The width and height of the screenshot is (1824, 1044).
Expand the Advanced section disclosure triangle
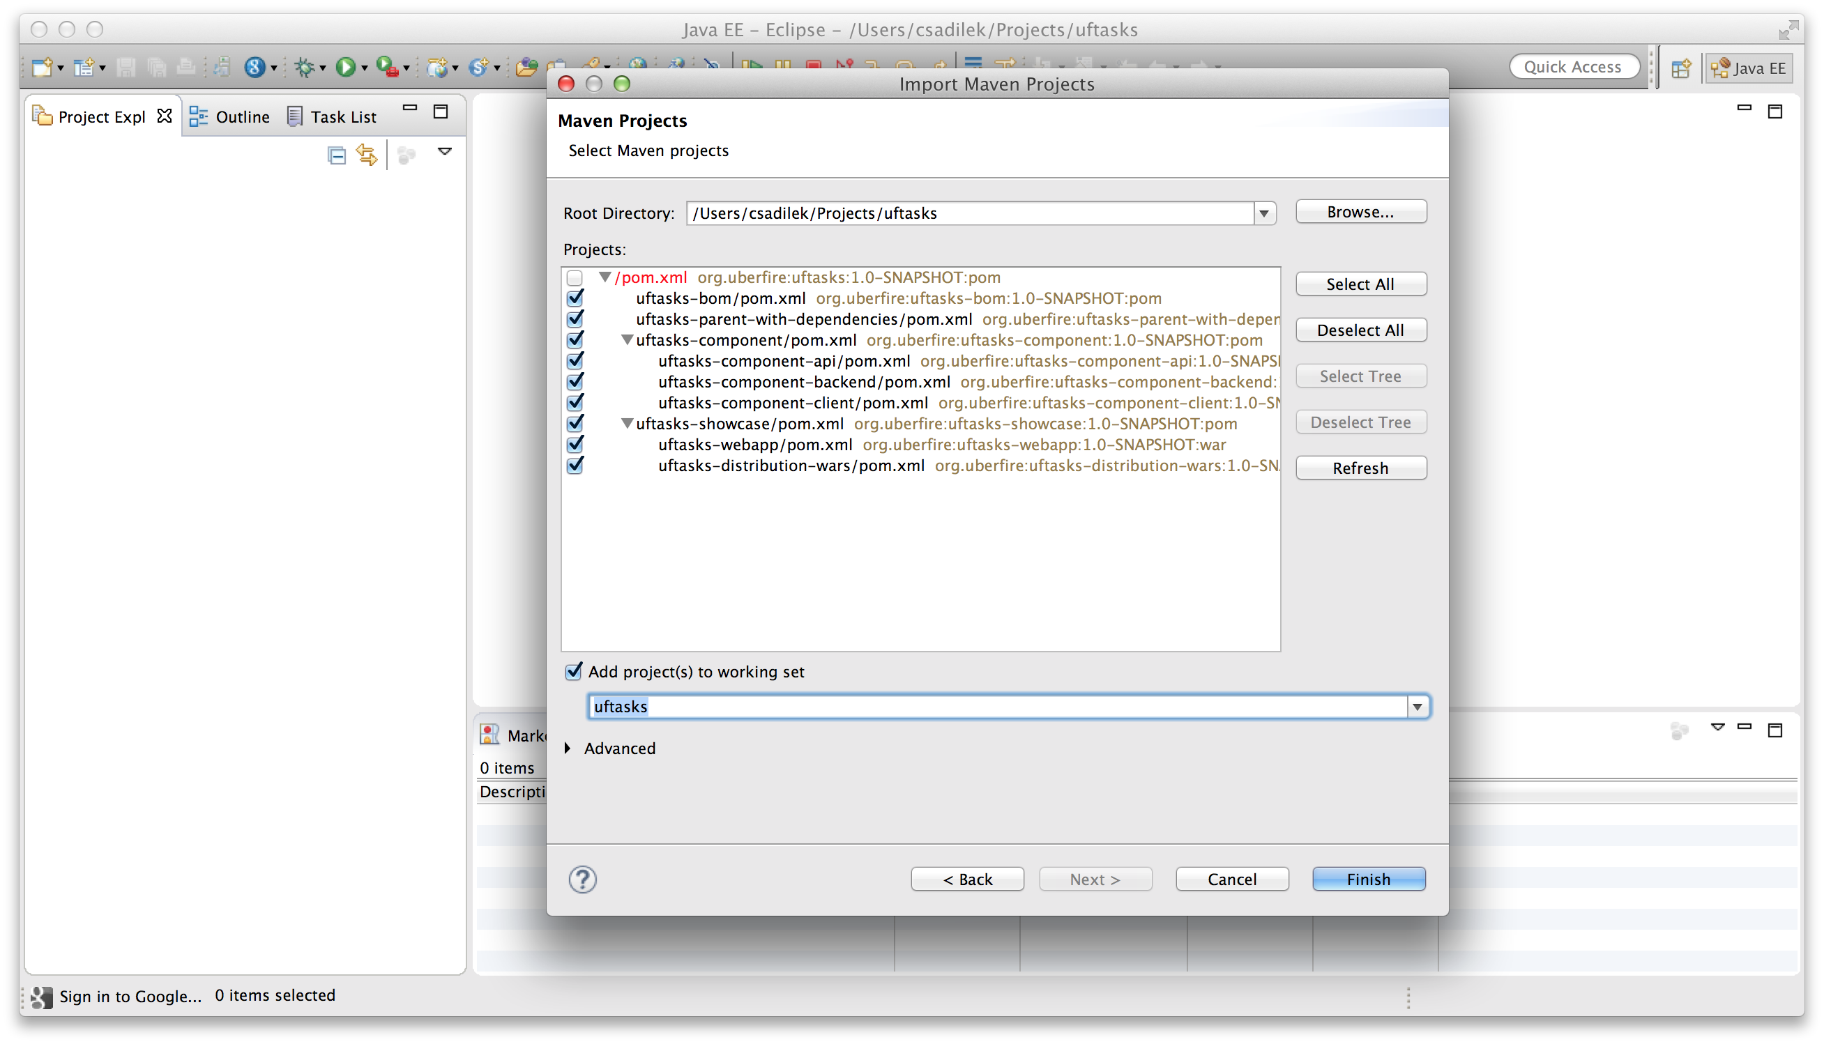(570, 747)
